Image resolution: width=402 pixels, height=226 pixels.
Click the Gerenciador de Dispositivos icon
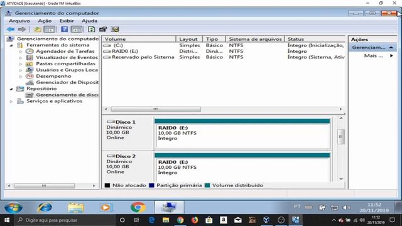pos(30,82)
